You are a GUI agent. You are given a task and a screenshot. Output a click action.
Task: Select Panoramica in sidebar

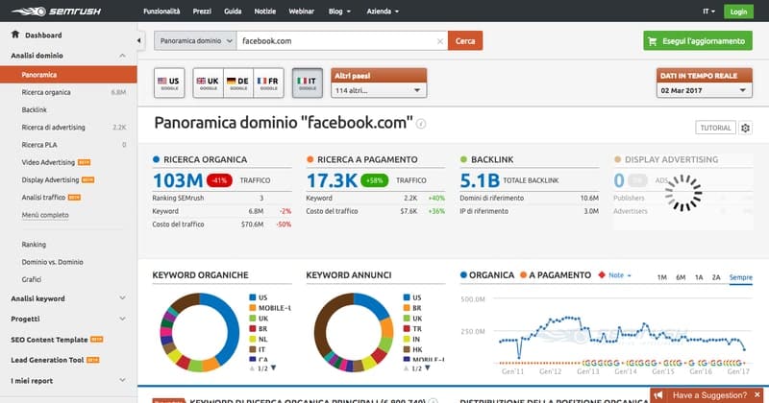pyautogui.click(x=68, y=75)
